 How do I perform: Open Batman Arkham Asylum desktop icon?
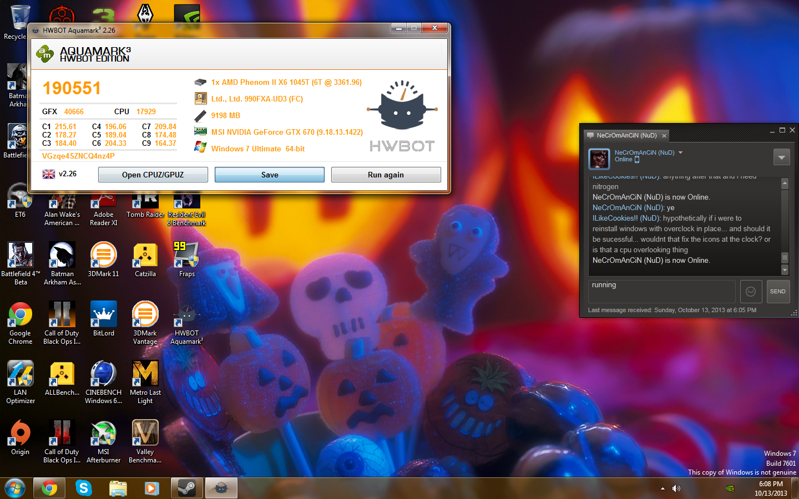click(62, 264)
